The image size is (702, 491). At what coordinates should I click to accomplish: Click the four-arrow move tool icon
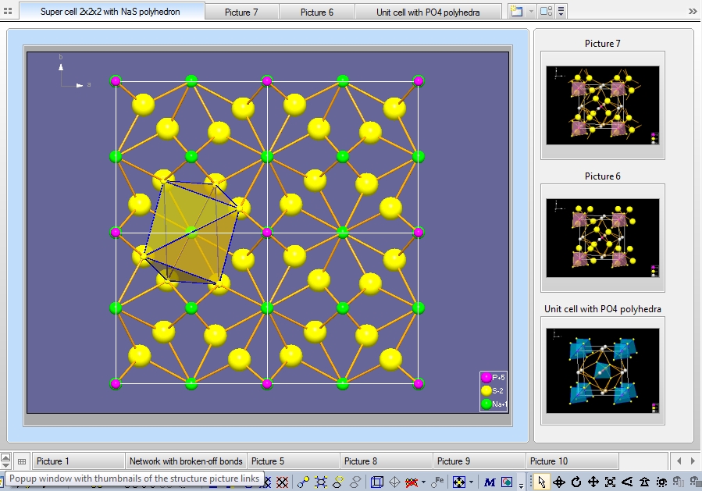[x=593, y=482]
